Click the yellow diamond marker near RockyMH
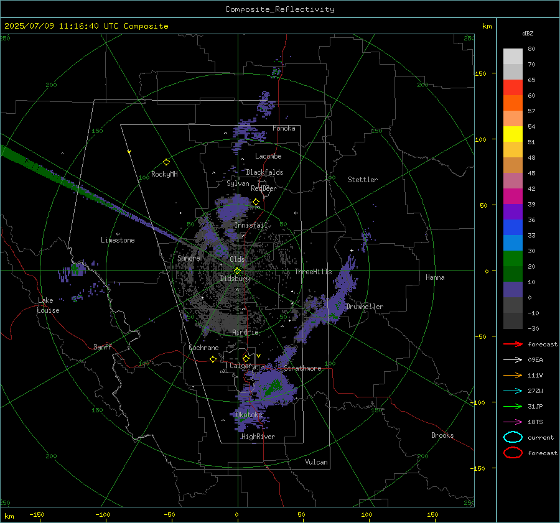The width and height of the screenshot is (560, 523). pyautogui.click(x=166, y=162)
